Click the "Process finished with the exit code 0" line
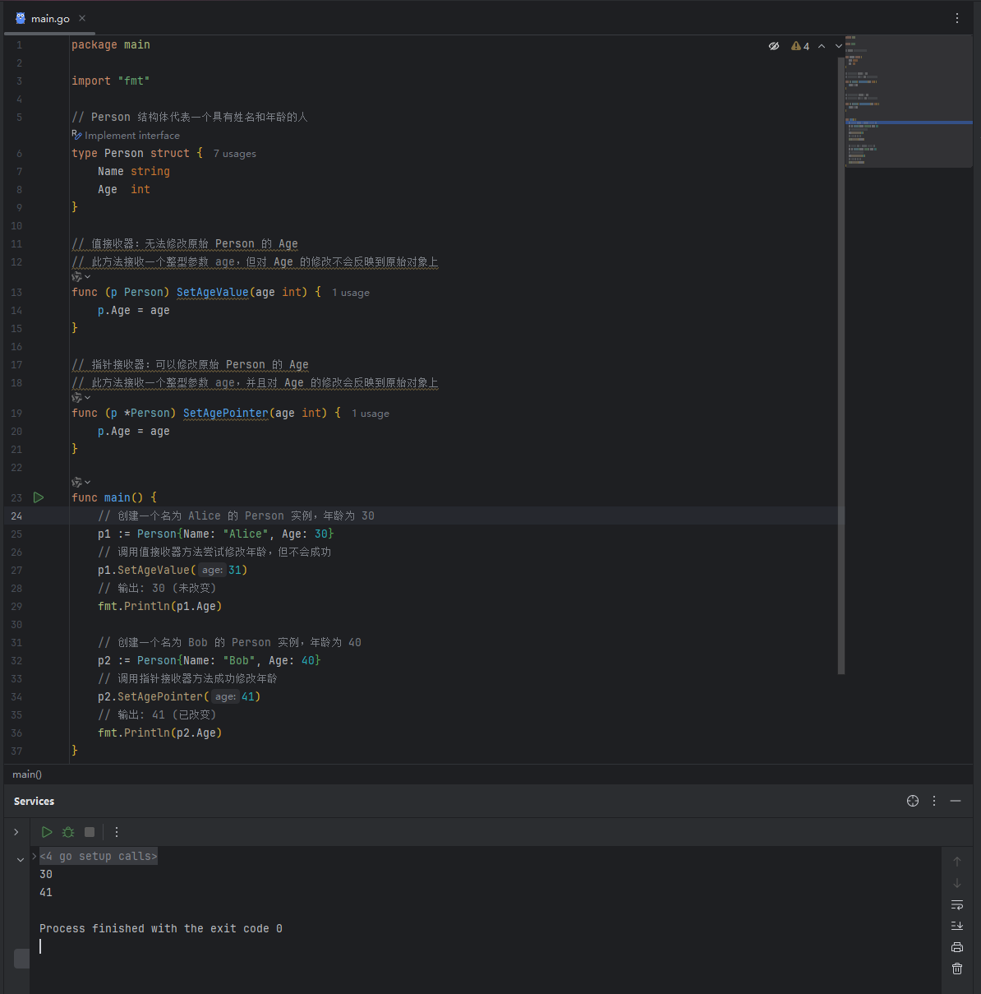The height and width of the screenshot is (994, 981). click(161, 929)
